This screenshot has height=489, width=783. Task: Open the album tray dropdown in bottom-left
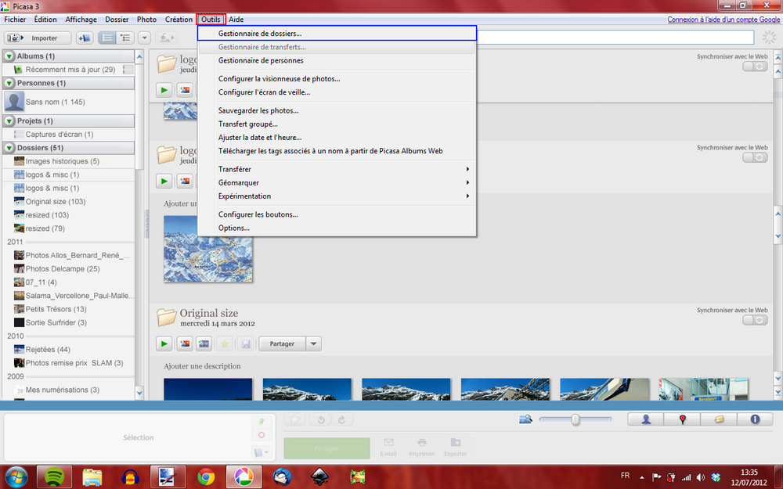coord(262,452)
